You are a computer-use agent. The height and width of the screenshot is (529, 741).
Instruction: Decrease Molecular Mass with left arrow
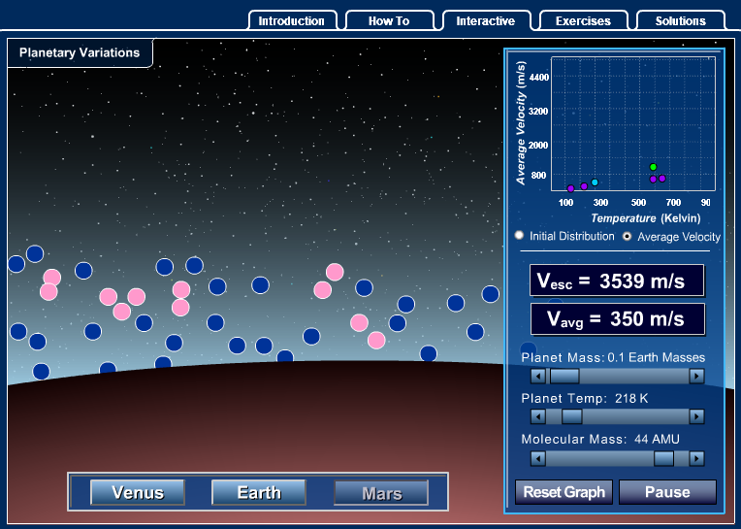point(538,458)
